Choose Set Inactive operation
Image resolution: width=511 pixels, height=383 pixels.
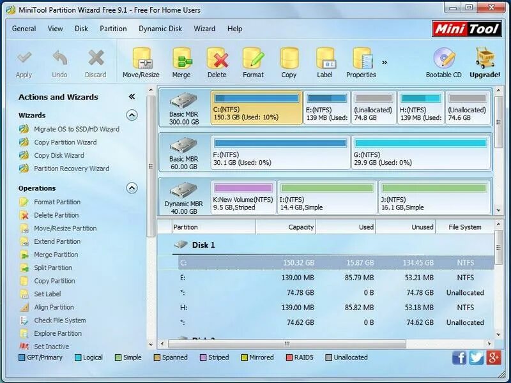click(x=52, y=347)
